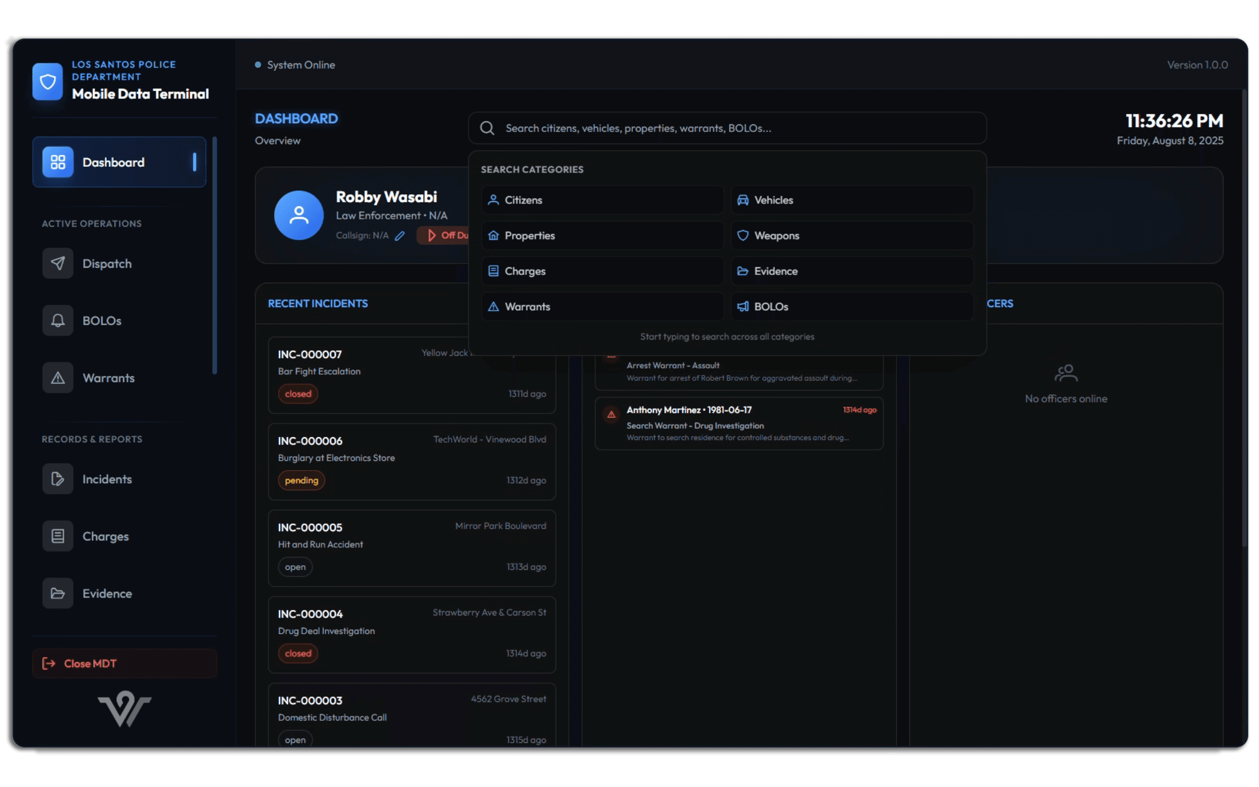Image resolution: width=1259 pixels, height=787 pixels.
Task: Select Citizens search category
Action: pos(603,200)
